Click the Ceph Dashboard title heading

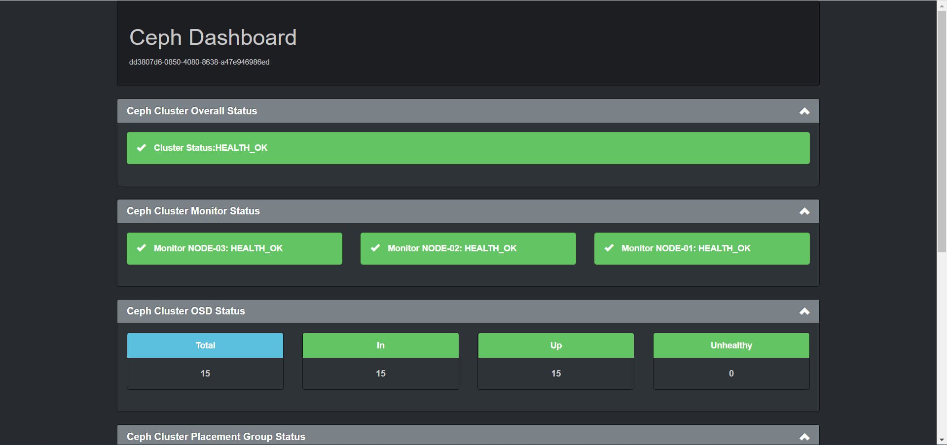coord(213,37)
